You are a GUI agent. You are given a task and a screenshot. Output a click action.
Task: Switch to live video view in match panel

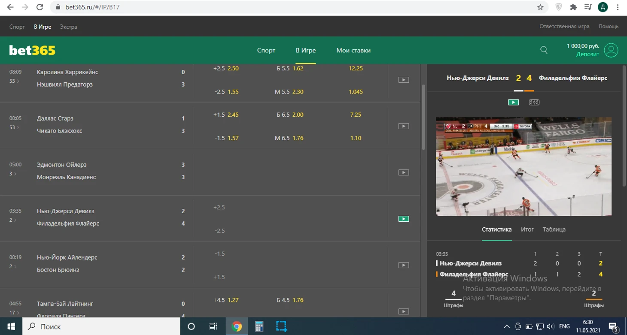coord(513,102)
